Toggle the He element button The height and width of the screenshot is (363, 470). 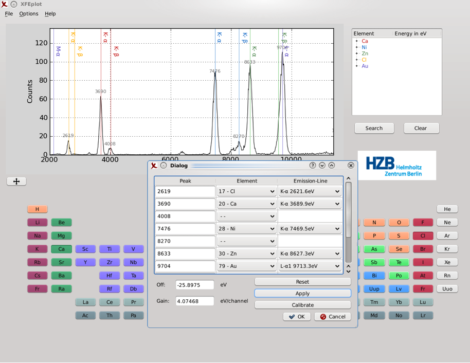pos(447,209)
